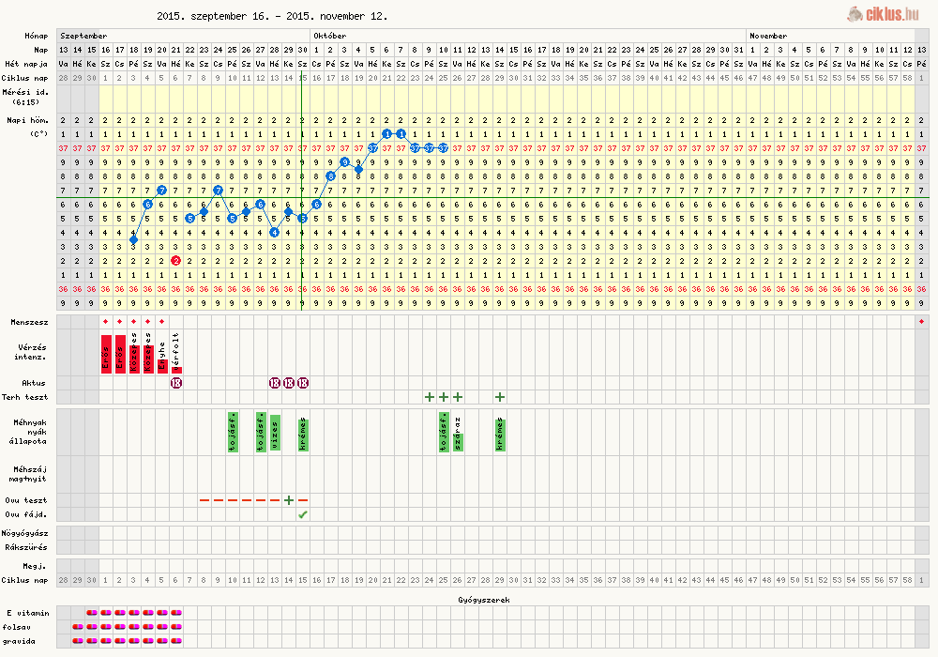Click the Terh teszt plus on cycle day 29
This screenshot has width=938, height=657.
(500, 397)
